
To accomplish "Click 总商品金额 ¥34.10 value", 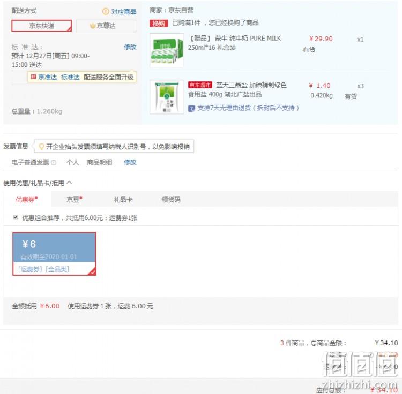I will coord(386,343).
